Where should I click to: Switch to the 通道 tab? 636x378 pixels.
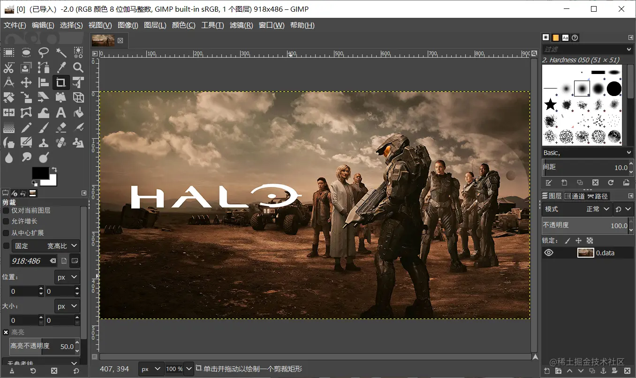575,196
